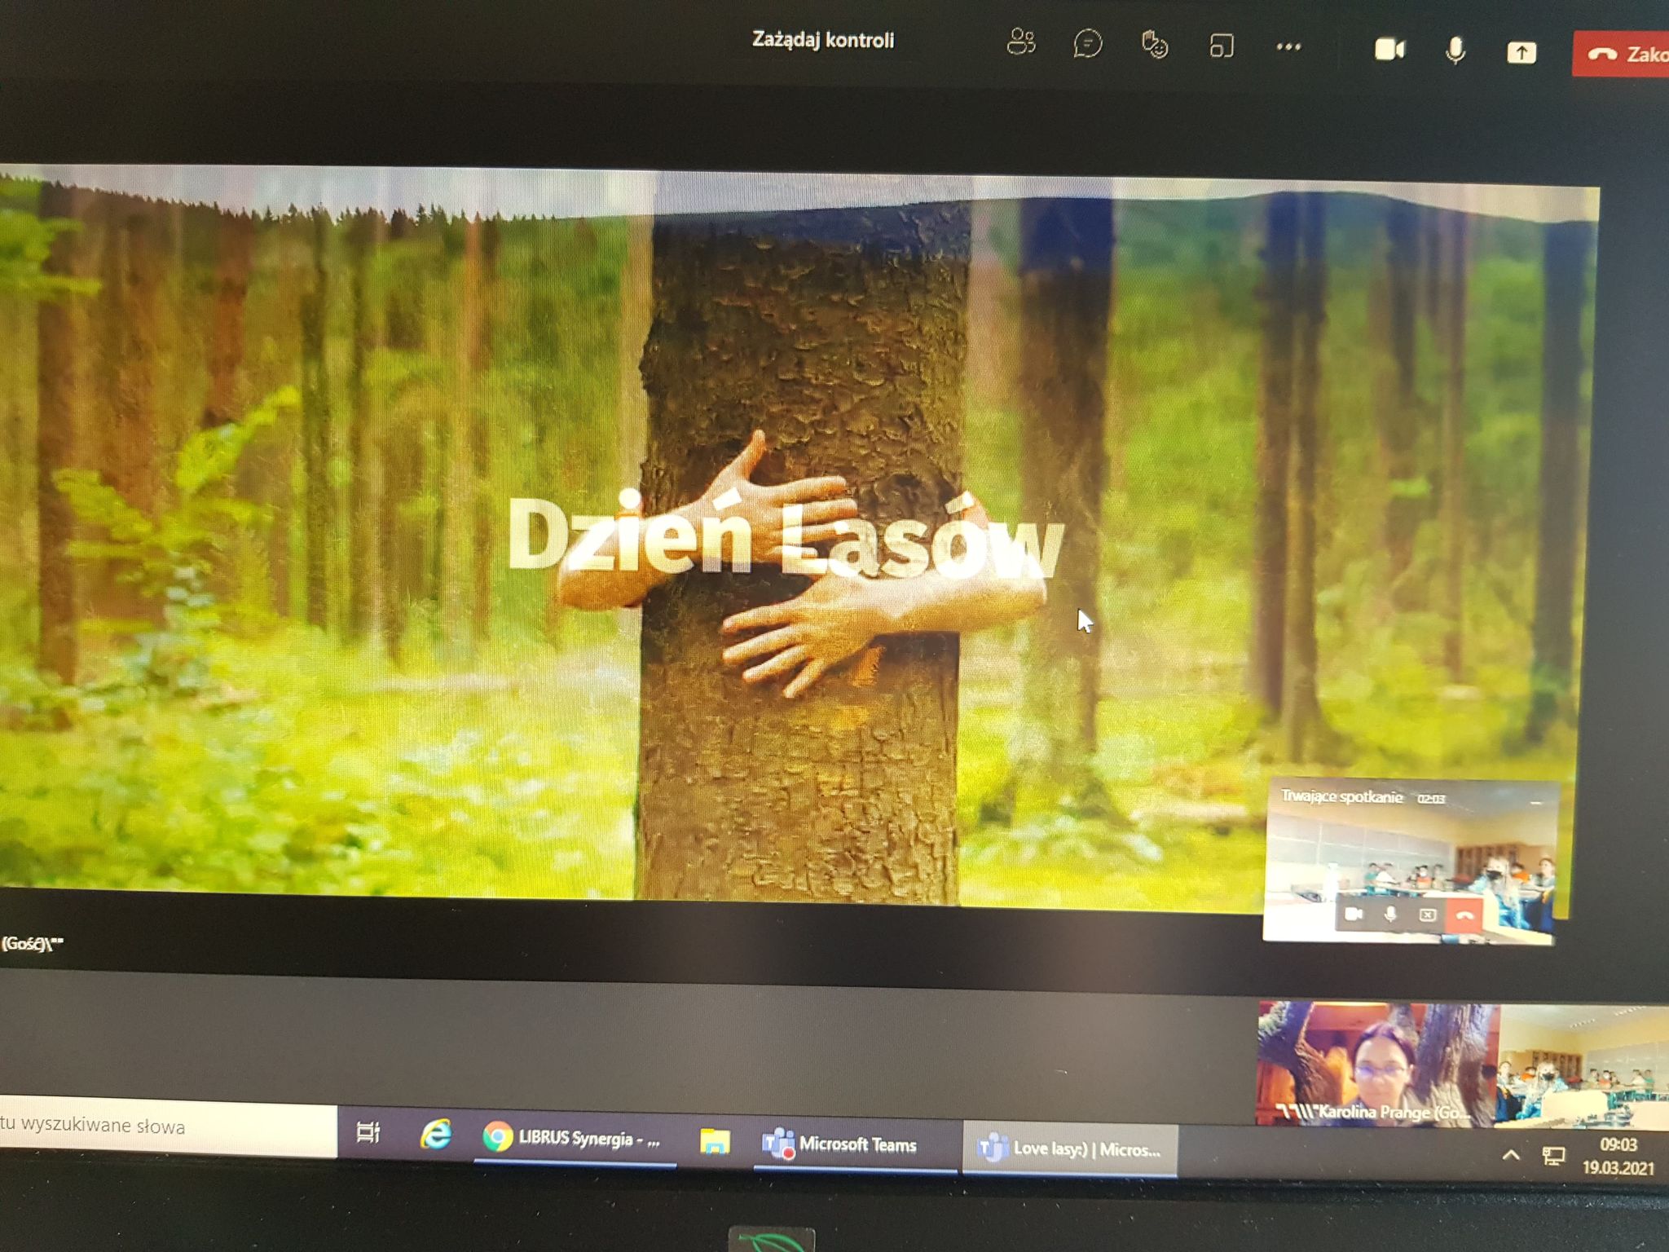The width and height of the screenshot is (1669, 1252).
Task: Select Karolina Prange's video tile
Action: coord(1378,1064)
